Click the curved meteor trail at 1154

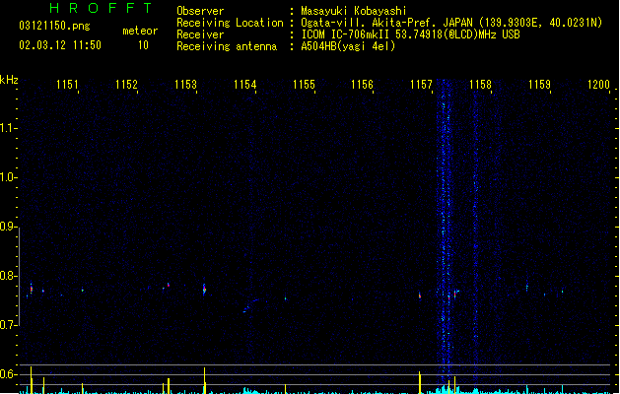pyautogui.click(x=251, y=305)
